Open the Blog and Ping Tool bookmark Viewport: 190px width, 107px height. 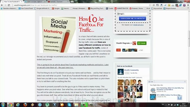(x=96, y=8)
